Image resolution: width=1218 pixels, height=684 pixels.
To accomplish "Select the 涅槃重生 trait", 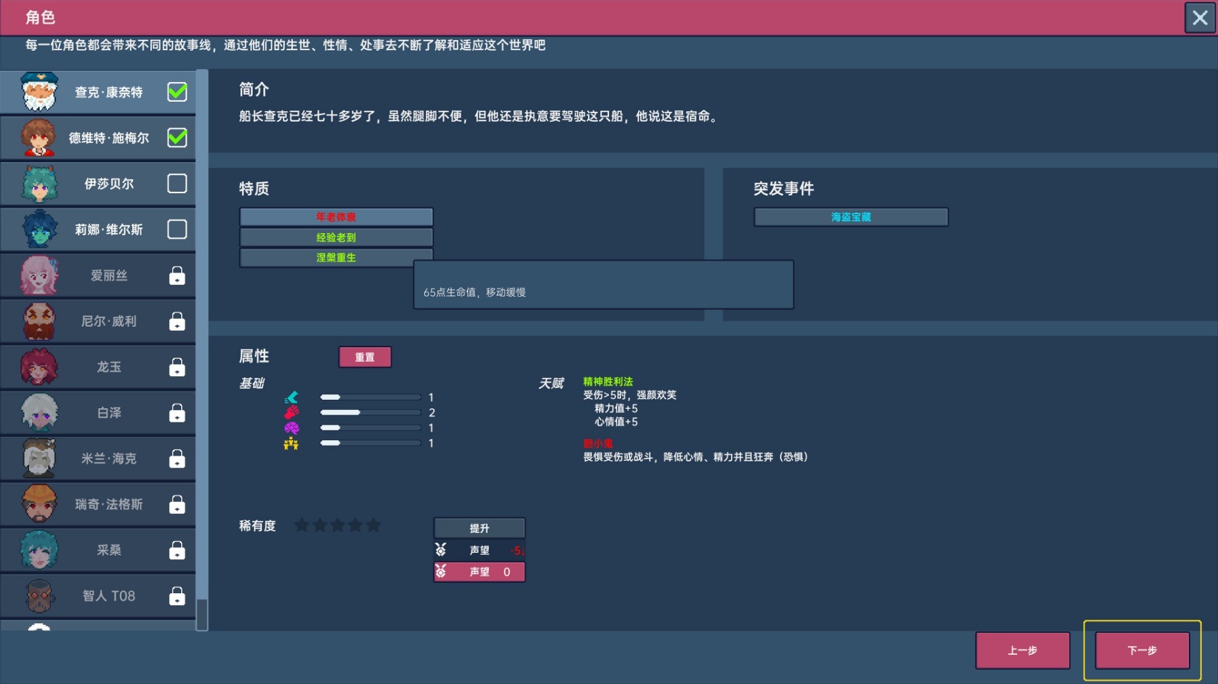I will (x=336, y=258).
